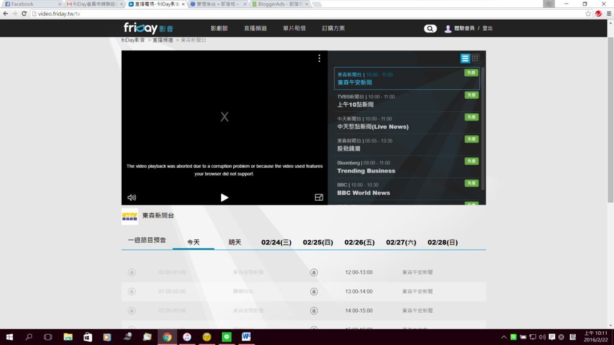Image resolution: width=614 pixels, height=345 pixels.
Task: Click friDay影音 in the breadcrumb
Action: [x=133, y=40]
